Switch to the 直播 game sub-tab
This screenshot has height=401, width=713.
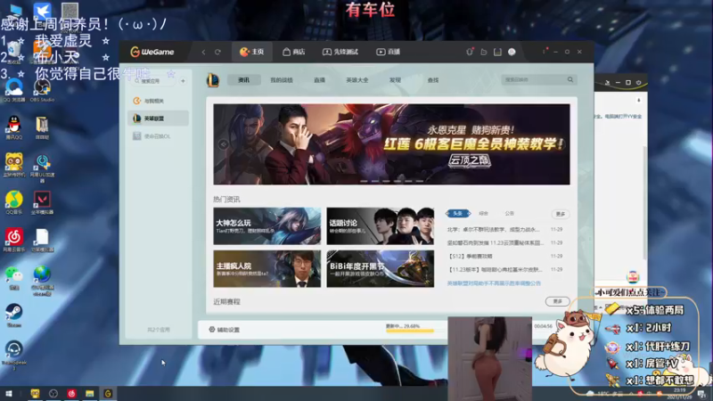click(319, 80)
